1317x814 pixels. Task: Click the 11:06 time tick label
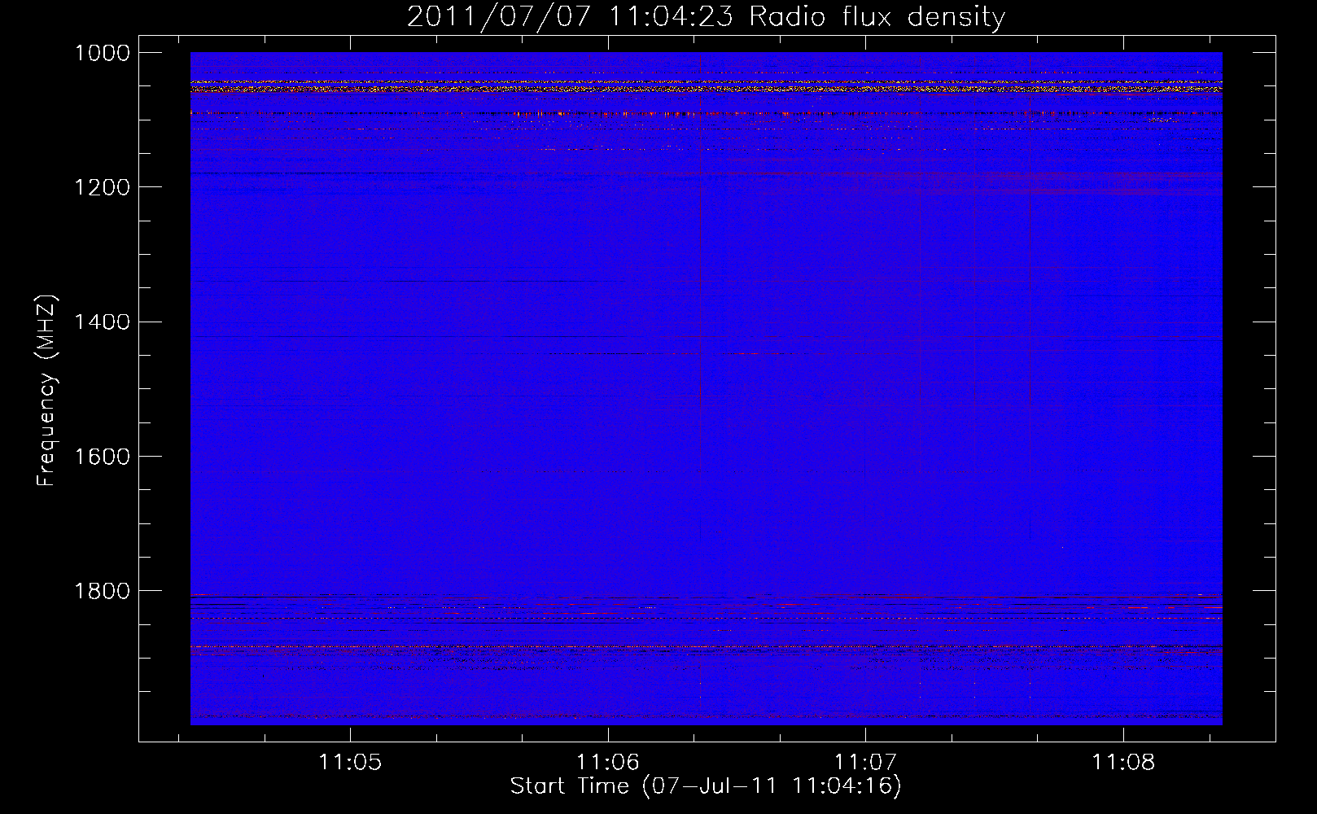click(608, 763)
